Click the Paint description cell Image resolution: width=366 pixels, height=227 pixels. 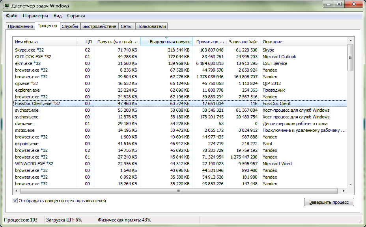[x=267, y=144]
